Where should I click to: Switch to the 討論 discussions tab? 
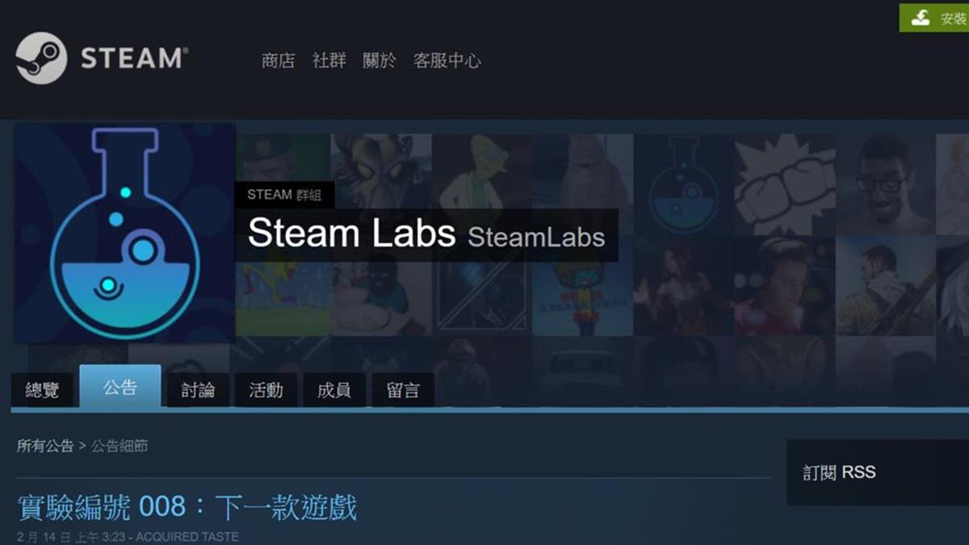tap(198, 391)
